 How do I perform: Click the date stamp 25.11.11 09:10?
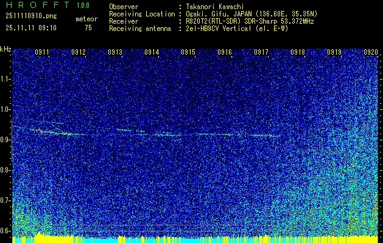click(31, 28)
